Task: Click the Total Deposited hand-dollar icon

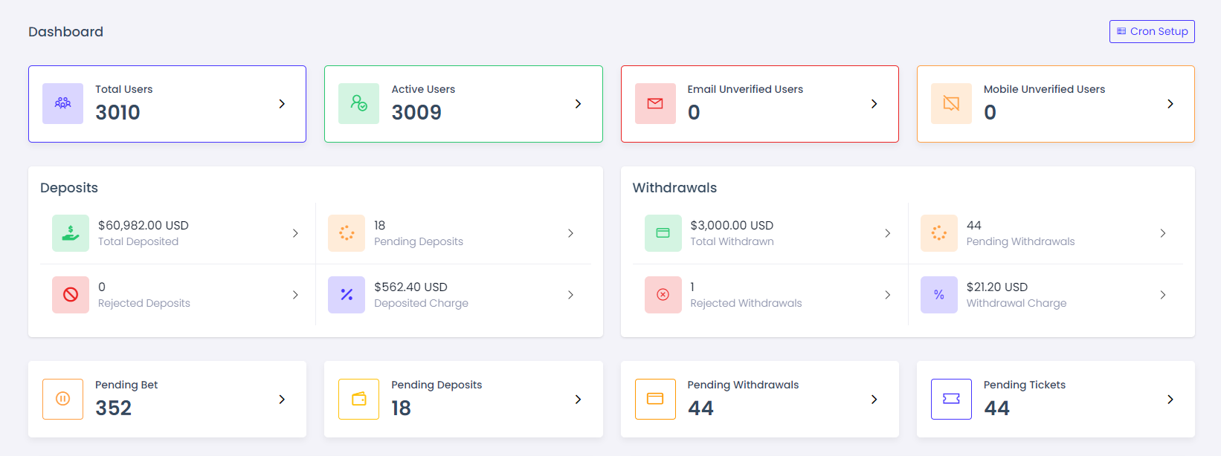Action: pos(71,233)
